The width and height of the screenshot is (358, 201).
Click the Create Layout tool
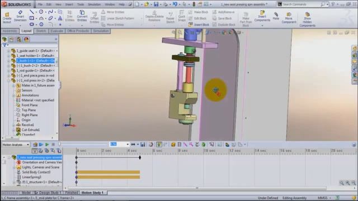(7, 17)
